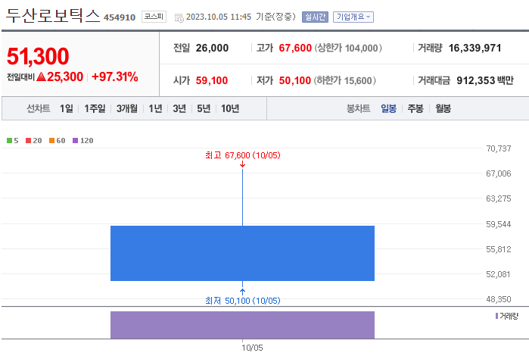Click the 시가 59,100 value
Screen dimensions: 529x356
(212, 80)
